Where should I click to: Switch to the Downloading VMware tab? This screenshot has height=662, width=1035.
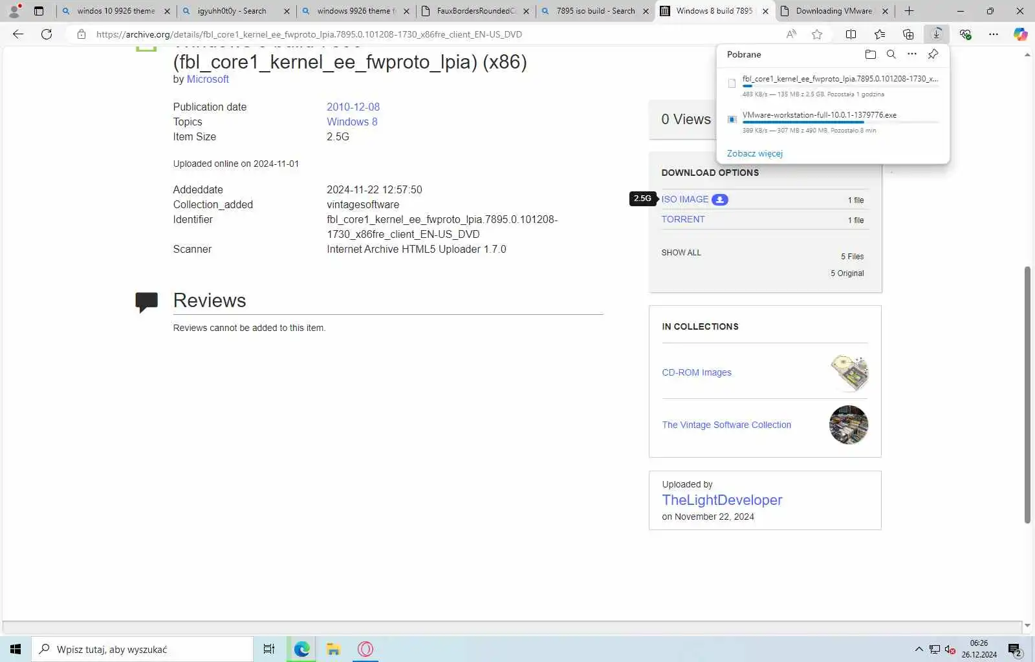(834, 11)
